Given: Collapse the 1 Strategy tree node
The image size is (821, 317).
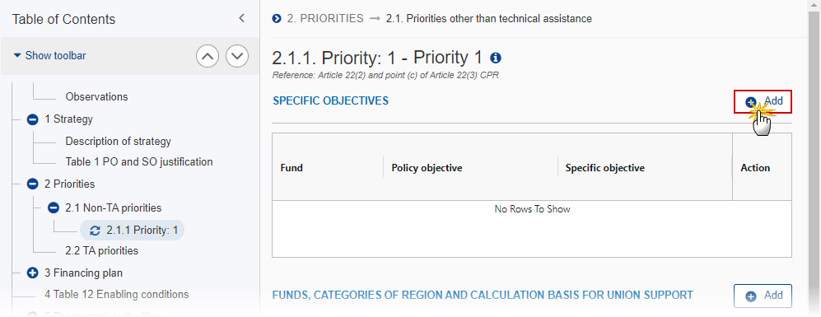Looking at the screenshot, I should coord(32,119).
